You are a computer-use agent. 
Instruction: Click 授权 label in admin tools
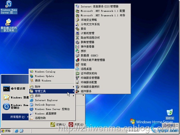click(84, 51)
